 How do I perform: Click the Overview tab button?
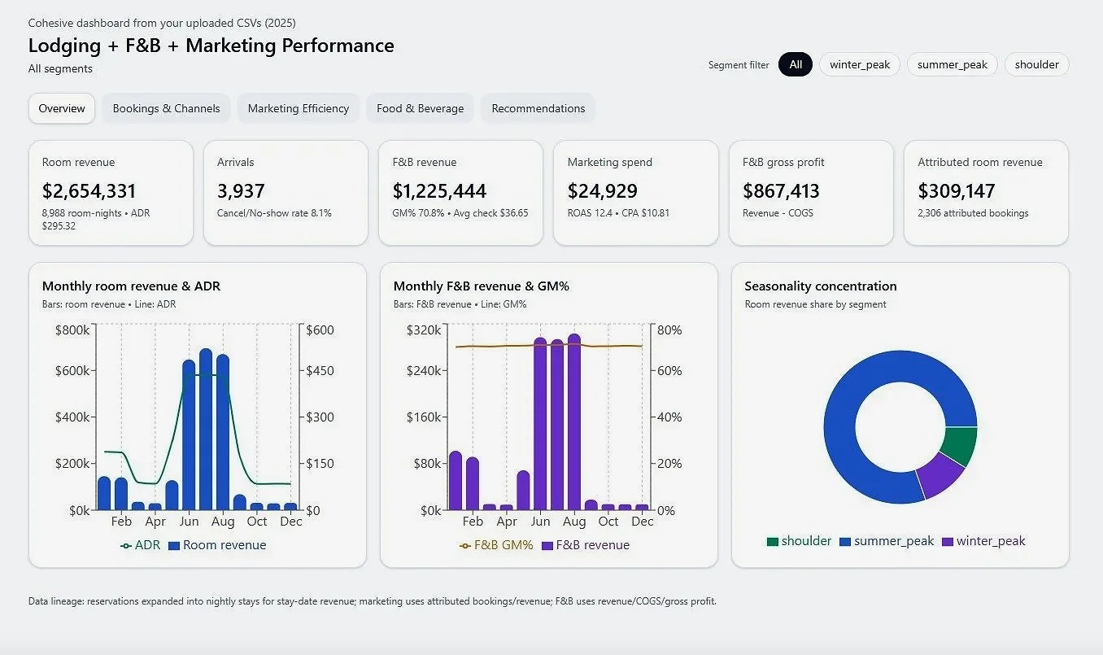(x=61, y=107)
